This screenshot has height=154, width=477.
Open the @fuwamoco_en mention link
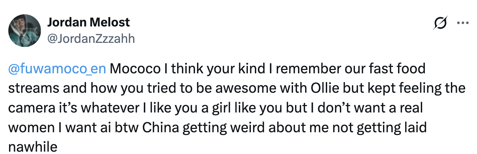pyautogui.click(x=57, y=69)
